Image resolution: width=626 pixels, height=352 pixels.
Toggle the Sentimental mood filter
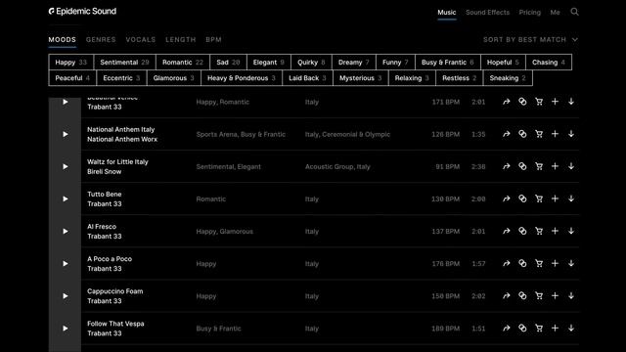tap(124, 63)
